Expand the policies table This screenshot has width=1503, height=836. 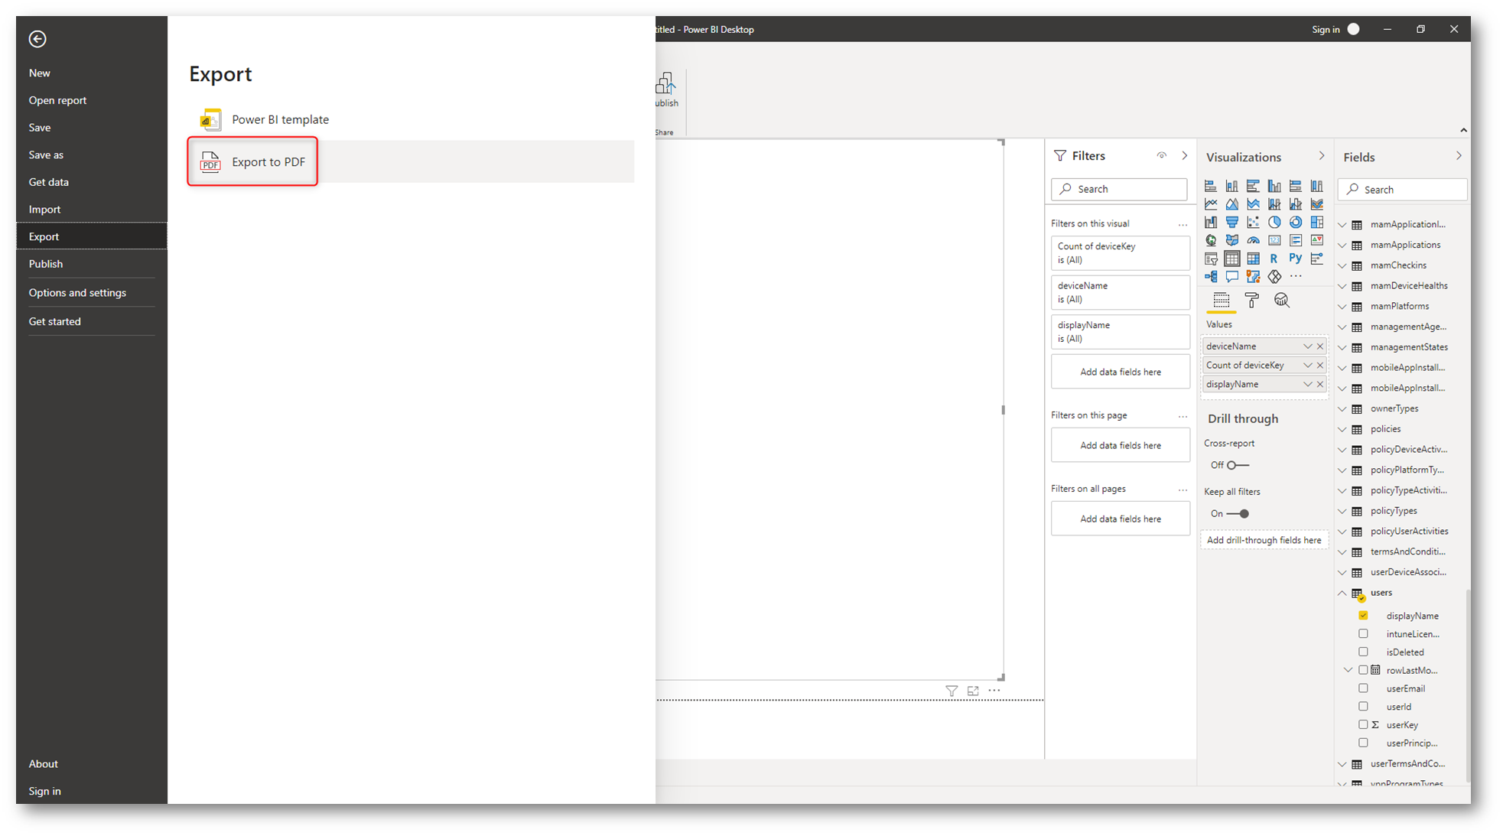click(1342, 429)
